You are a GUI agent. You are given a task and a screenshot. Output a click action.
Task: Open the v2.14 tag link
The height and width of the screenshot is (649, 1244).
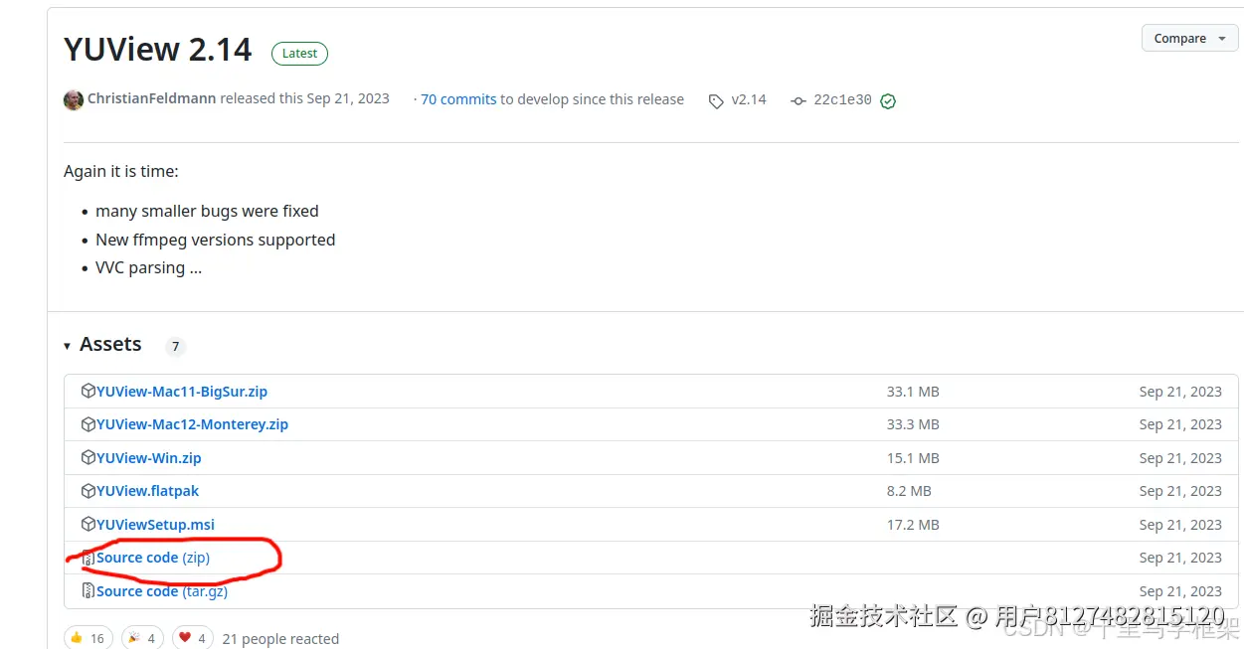(x=749, y=100)
